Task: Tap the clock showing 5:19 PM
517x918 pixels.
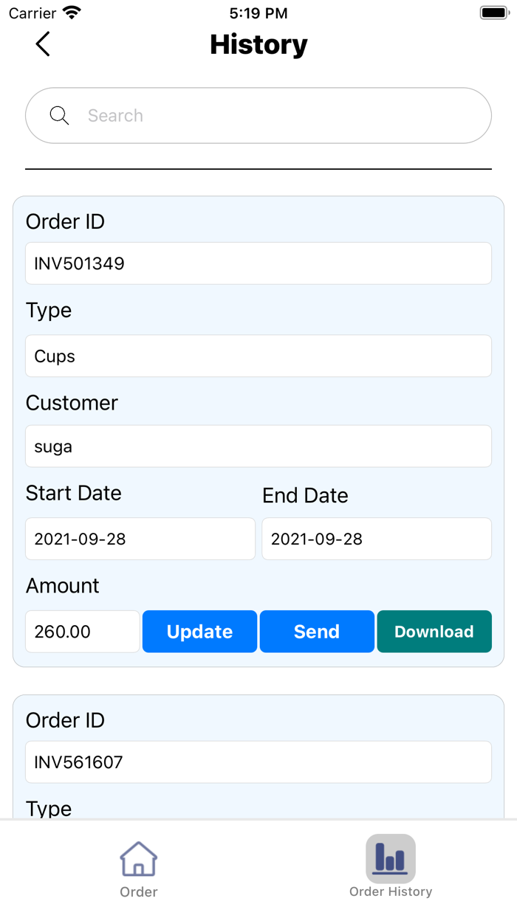Action: [258, 13]
